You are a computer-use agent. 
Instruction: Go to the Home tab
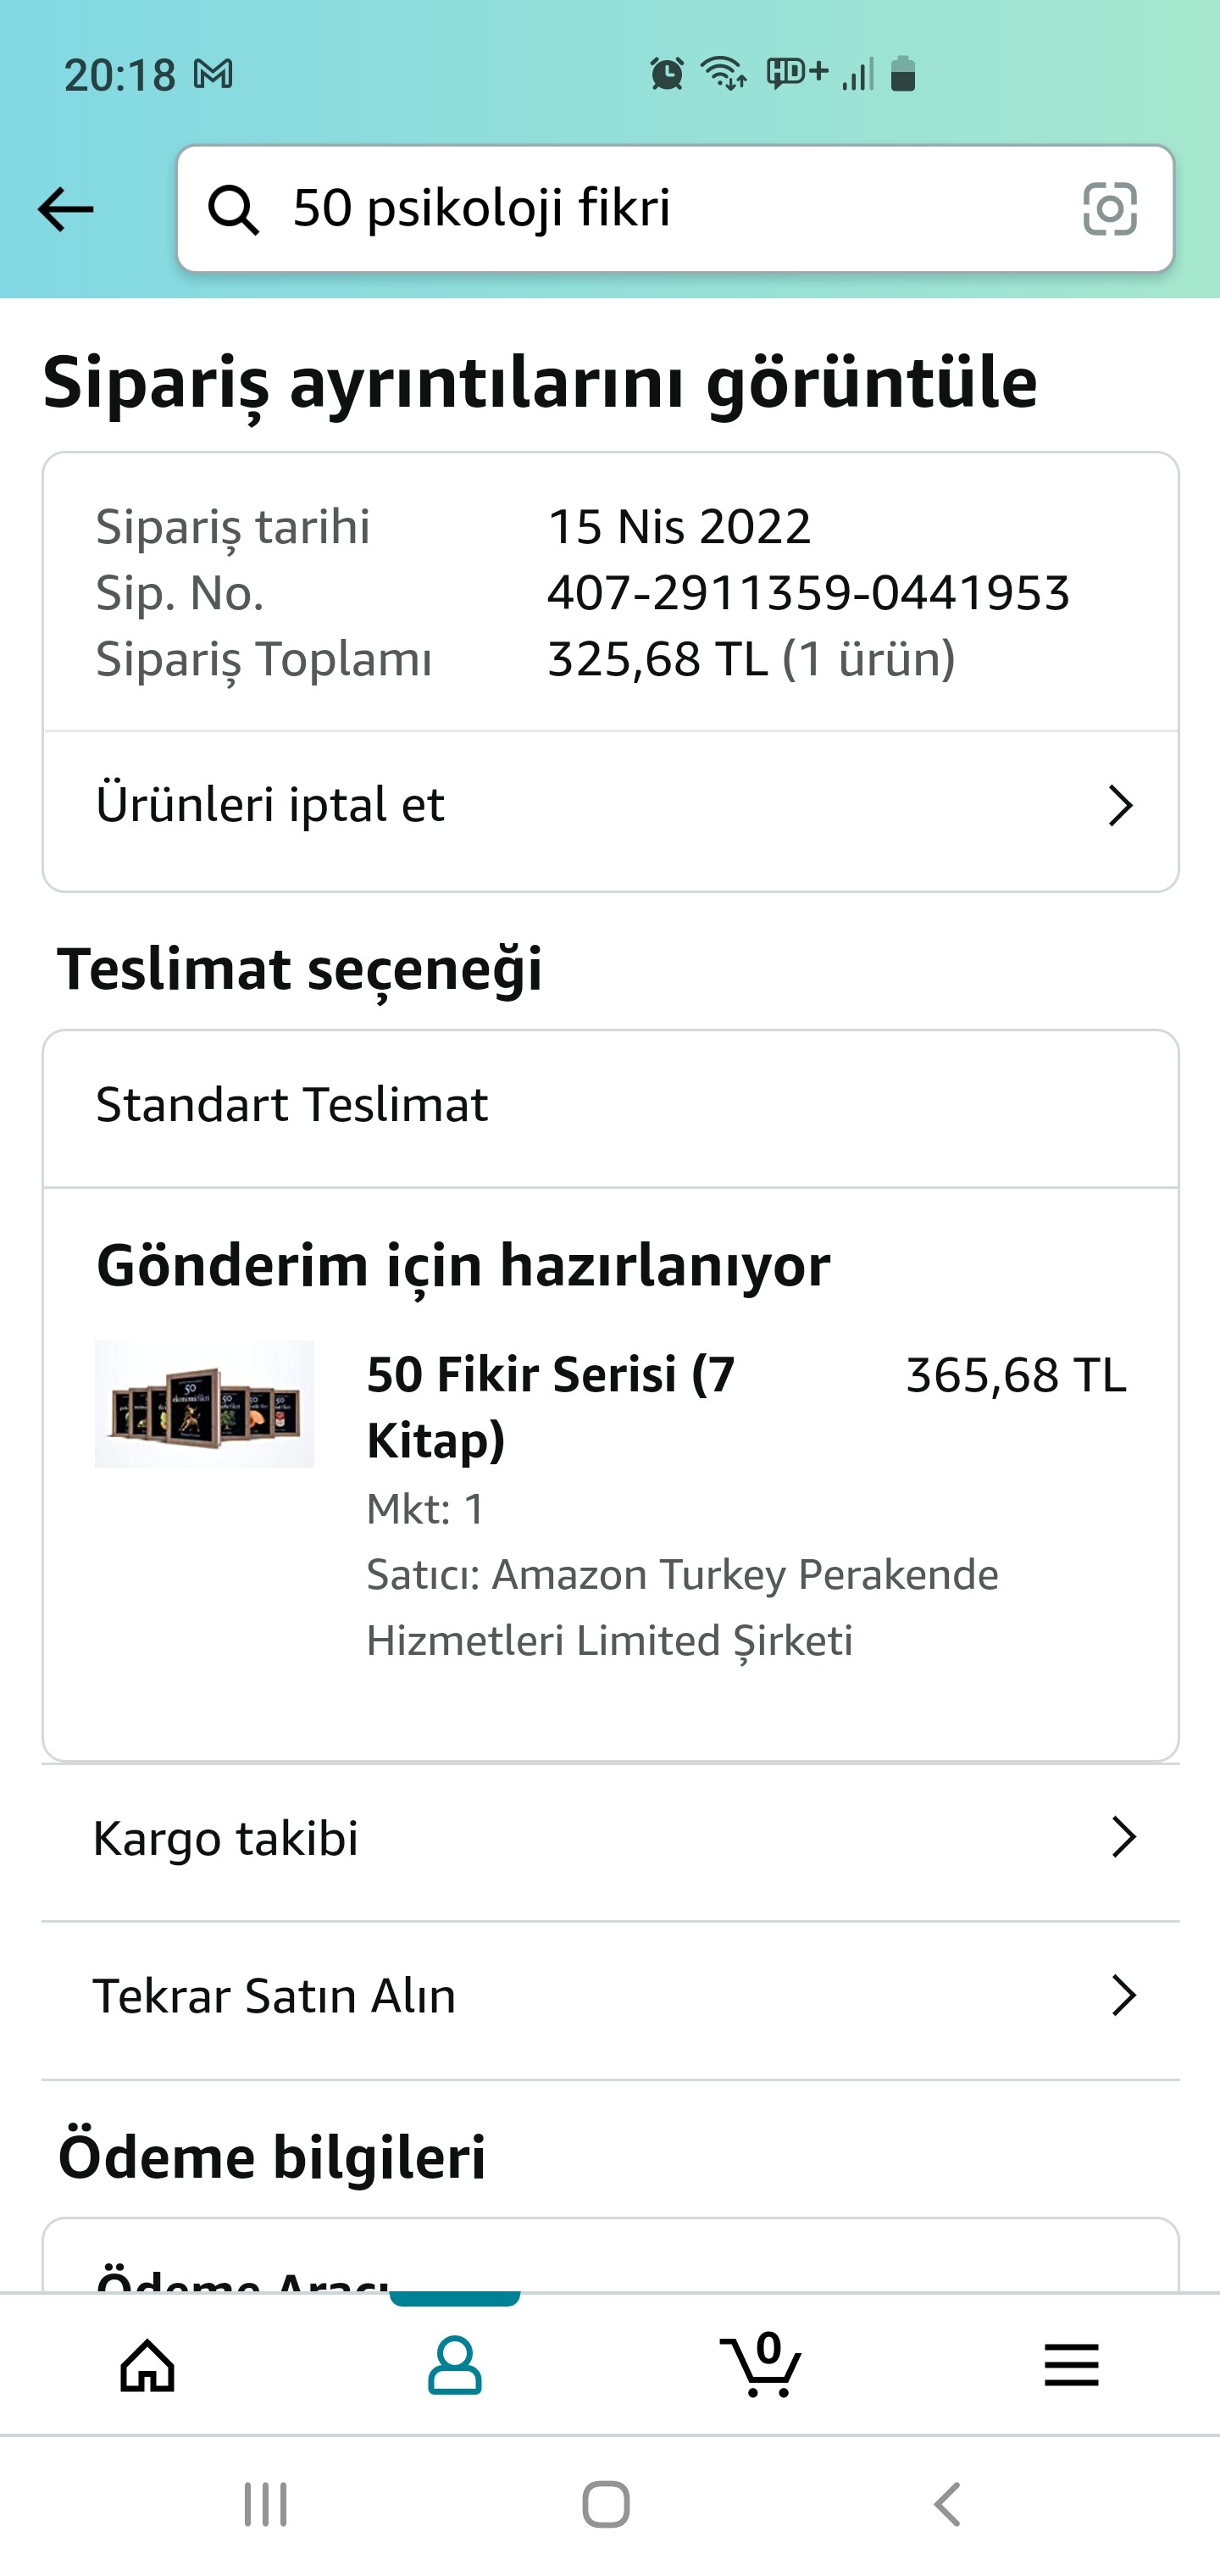point(148,2366)
